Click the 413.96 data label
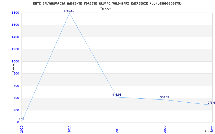215x134 pixels. [x=117, y=95]
